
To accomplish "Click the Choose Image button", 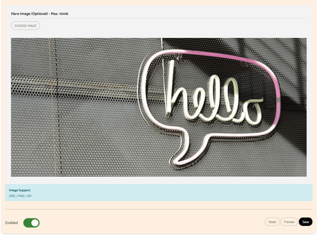I will click(25, 26).
